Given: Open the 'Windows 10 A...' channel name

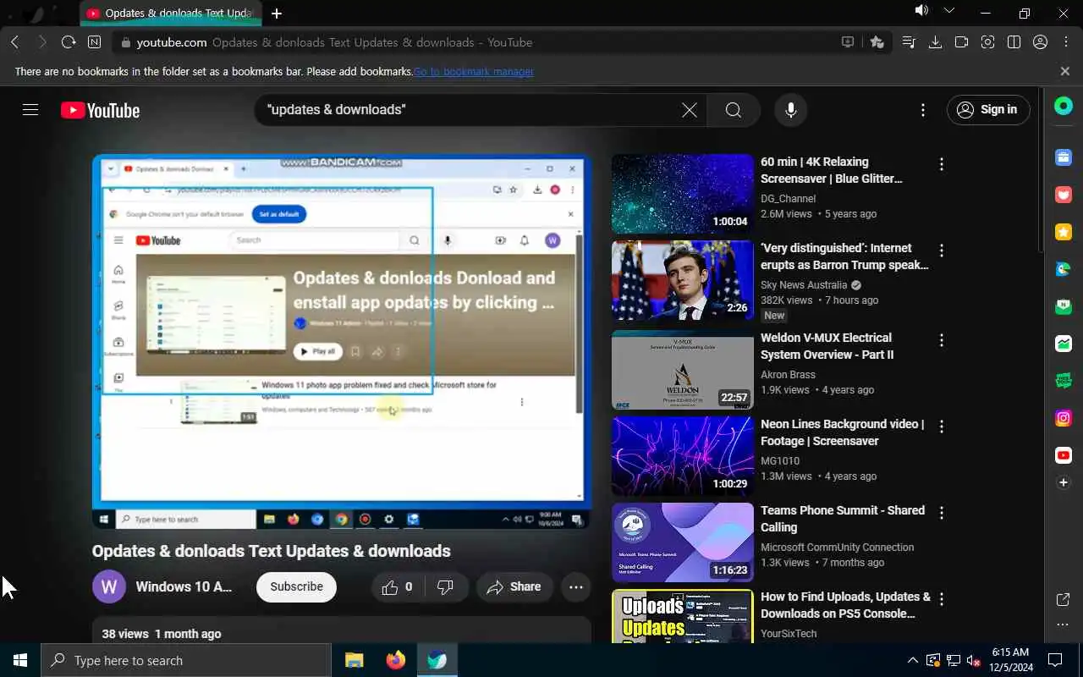Looking at the screenshot, I should 184,586.
